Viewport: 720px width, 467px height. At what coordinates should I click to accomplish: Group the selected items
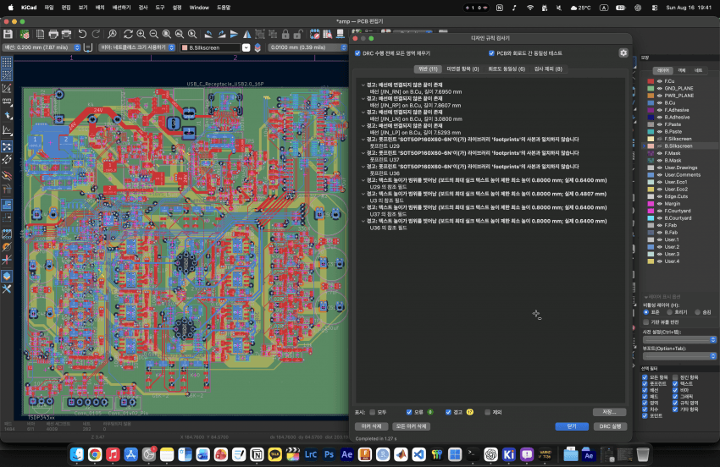[260, 34]
